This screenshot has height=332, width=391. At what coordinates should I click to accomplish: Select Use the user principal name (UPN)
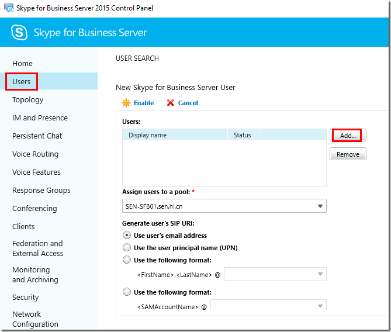tap(127, 247)
